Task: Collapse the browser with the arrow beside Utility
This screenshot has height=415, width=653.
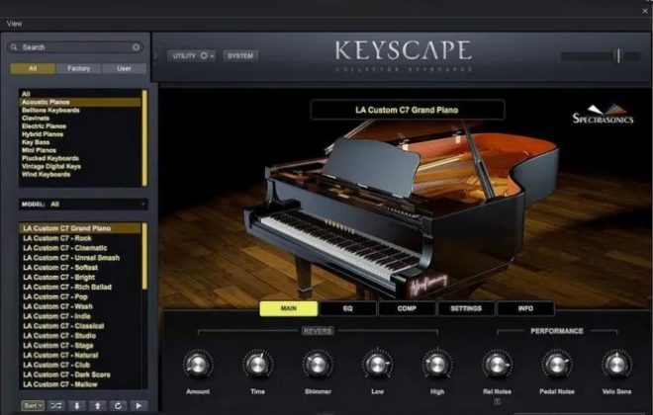Action: click(156, 55)
